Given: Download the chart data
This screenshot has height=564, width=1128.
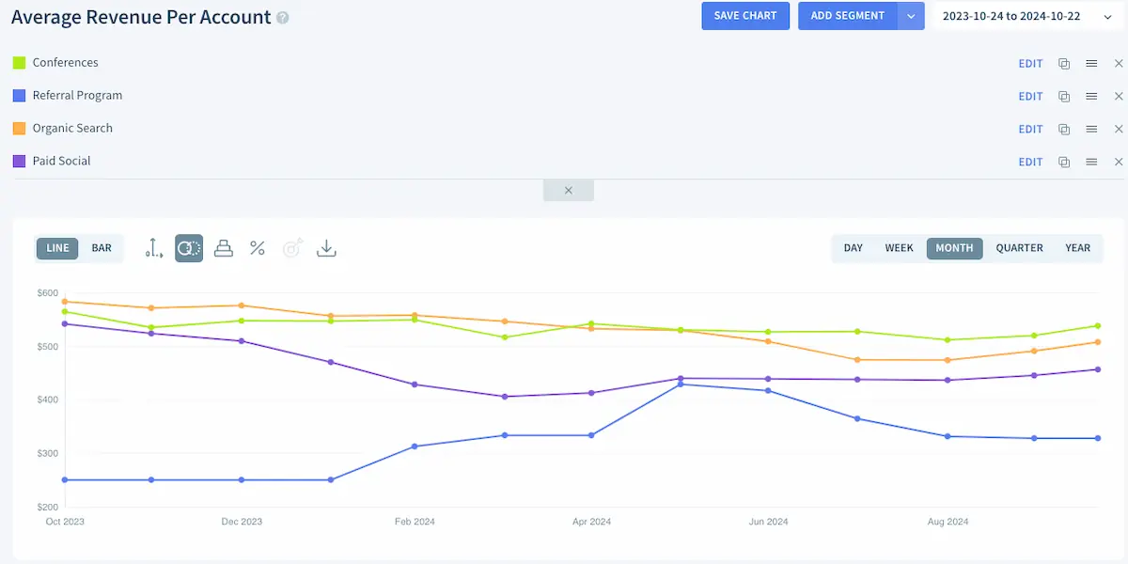Looking at the screenshot, I should (326, 248).
